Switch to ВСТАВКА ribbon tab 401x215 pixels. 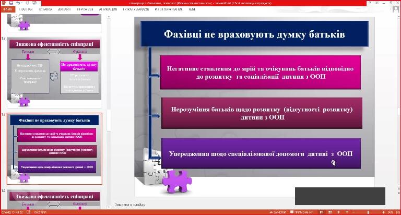pyautogui.click(x=45, y=9)
